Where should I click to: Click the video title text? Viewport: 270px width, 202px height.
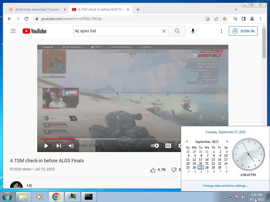47,161
